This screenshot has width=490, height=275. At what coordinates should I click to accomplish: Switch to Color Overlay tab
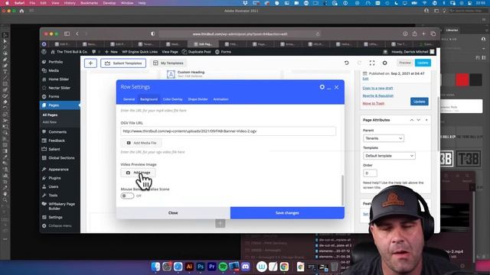(x=172, y=99)
